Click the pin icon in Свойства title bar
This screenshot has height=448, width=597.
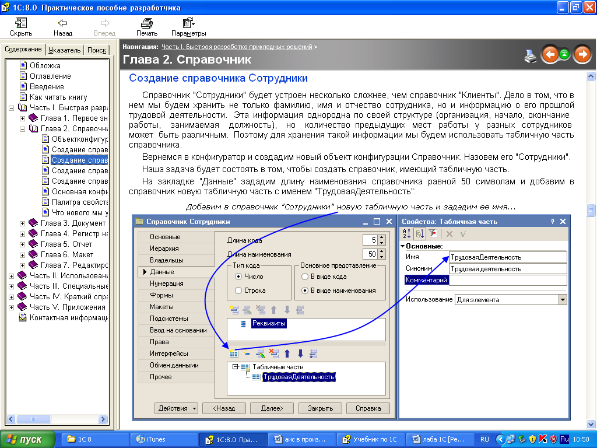[553, 221]
